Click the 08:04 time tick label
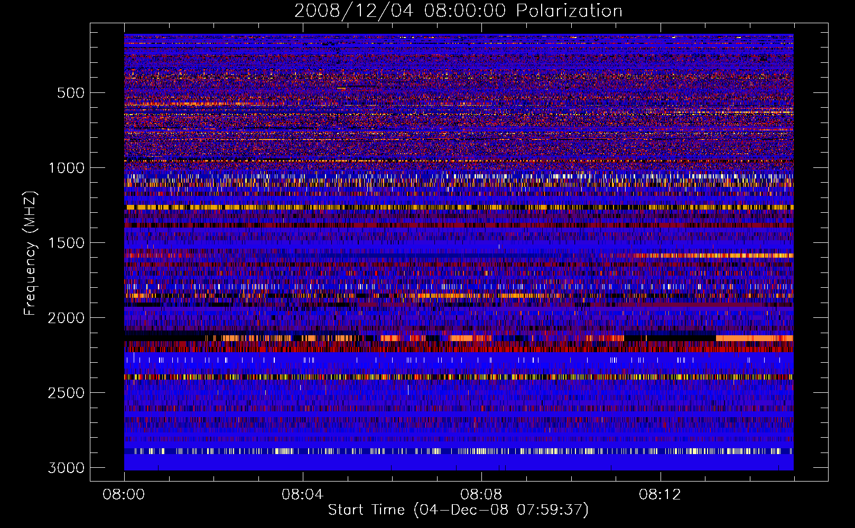The width and height of the screenshot is (855, 528). point(303,495)
